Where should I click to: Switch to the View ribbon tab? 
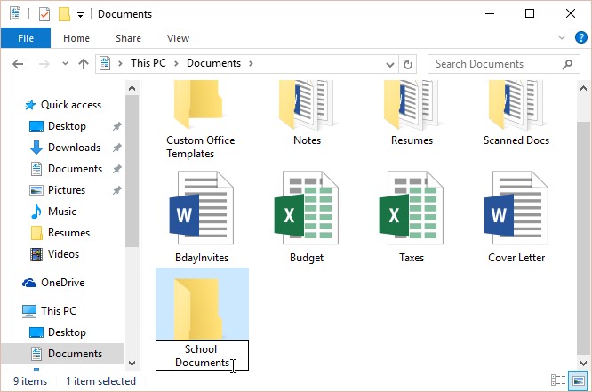pos(178,38)
